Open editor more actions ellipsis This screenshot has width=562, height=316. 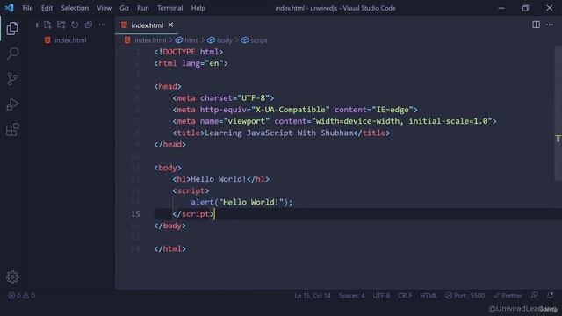pyautogui.click(x=550, y=25)
